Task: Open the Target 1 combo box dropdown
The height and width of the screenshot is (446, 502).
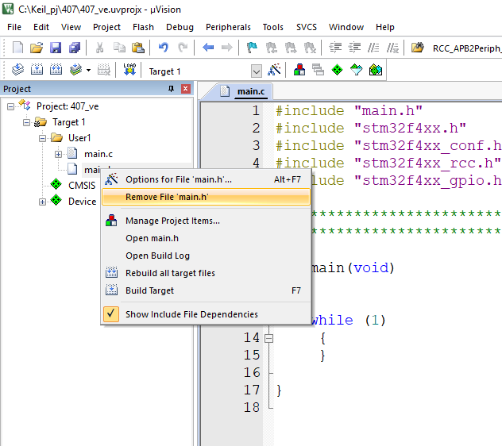Action: 256,71
